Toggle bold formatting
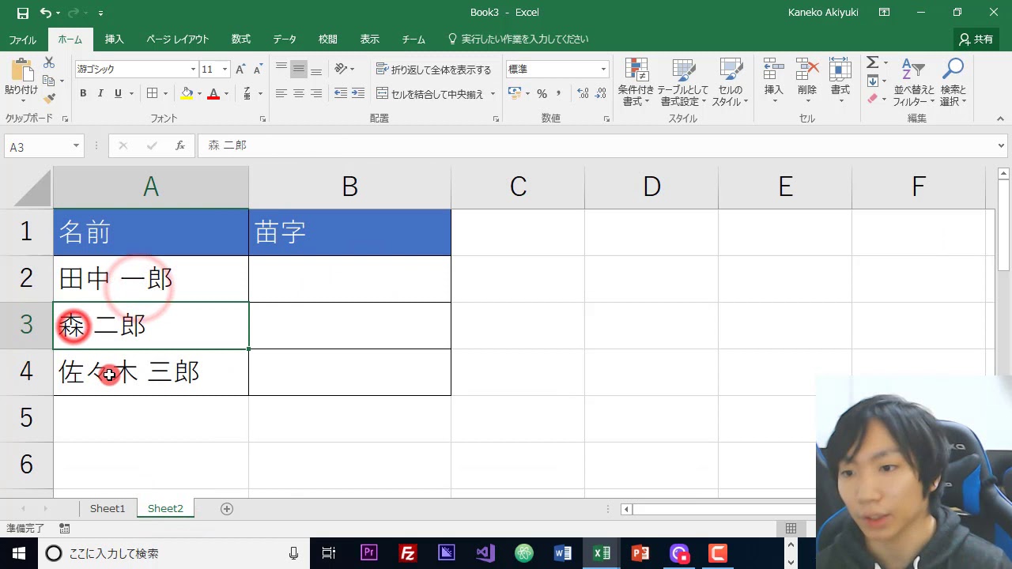 coord(83,93)
